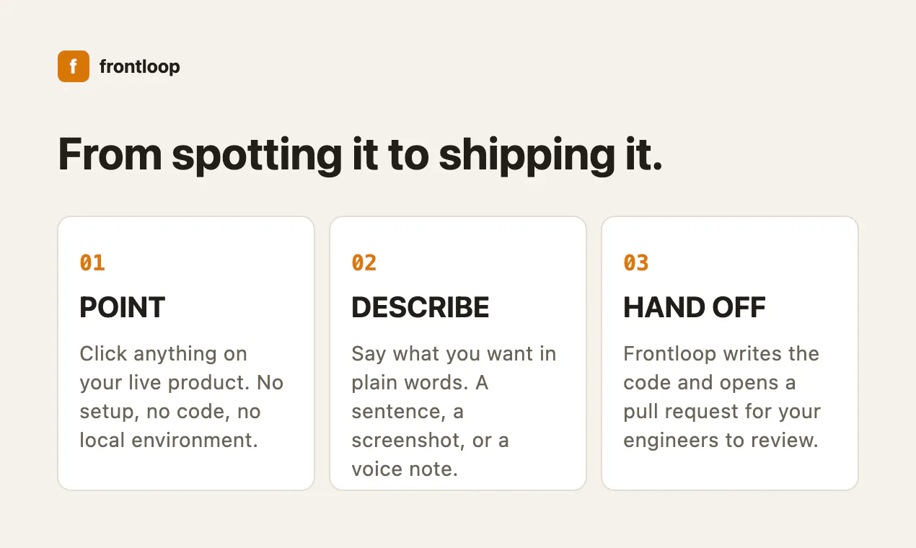Click the main headline about shipping it
The width and height of the screenshot is (916, 548).
click(x=360, y=154)
